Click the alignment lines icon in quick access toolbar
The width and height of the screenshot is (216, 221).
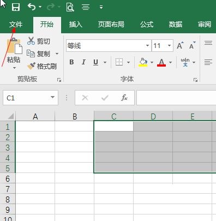86,7
